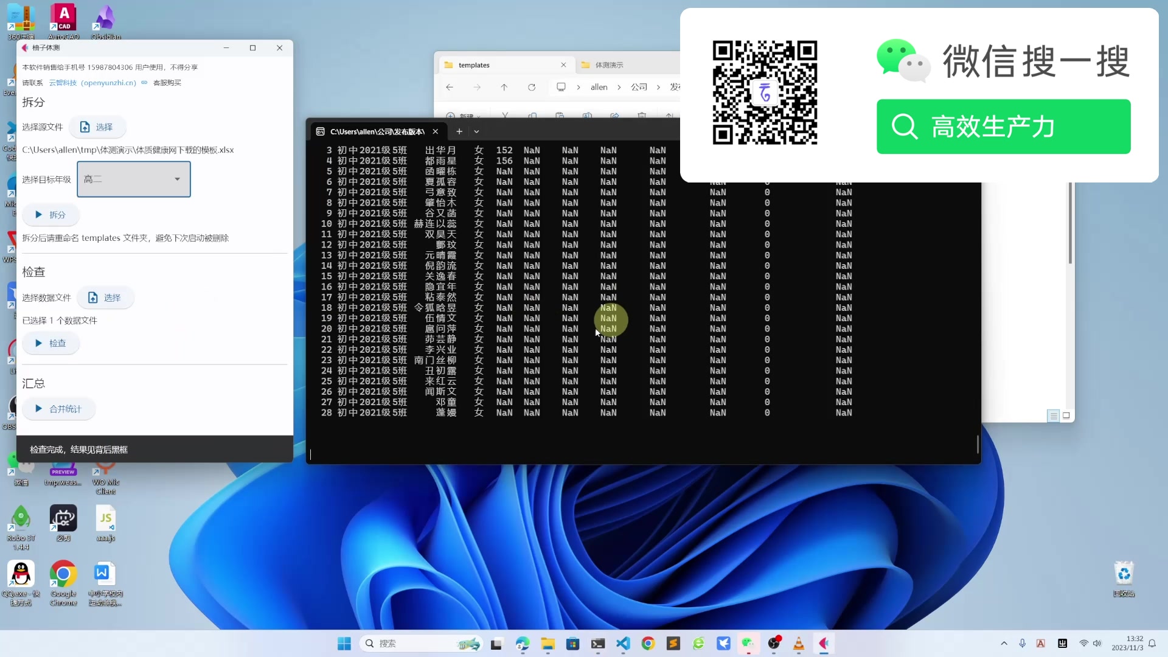Viewport: 1168px width, 657px height.
Task: Run the 检查 check button
Action: (x=50, y=343)
